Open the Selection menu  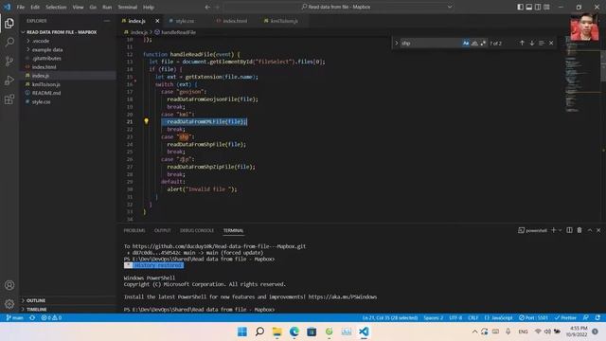[x=56, y=7]
